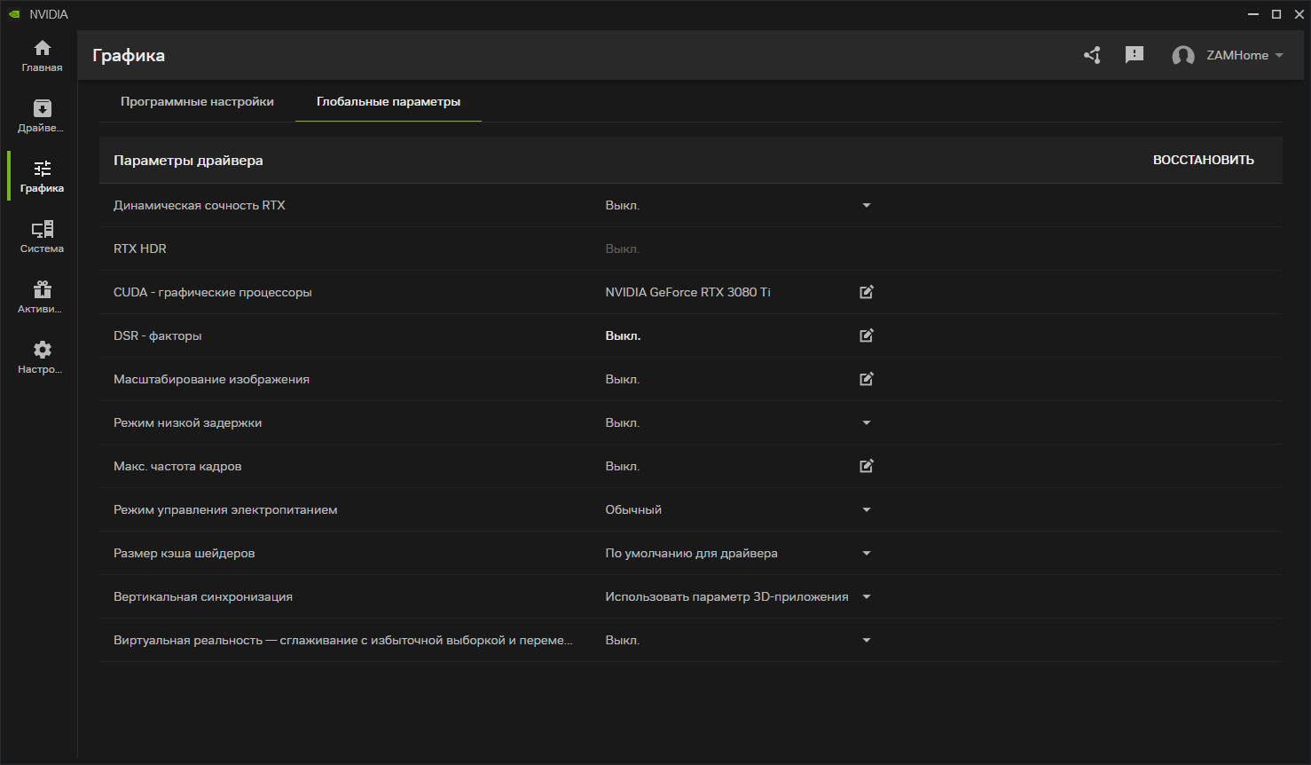The image size is (1311, 765).
Task: Expand Режим управления электропитанием dropdown
Action: pyautogui.click(x=867, y=509)
